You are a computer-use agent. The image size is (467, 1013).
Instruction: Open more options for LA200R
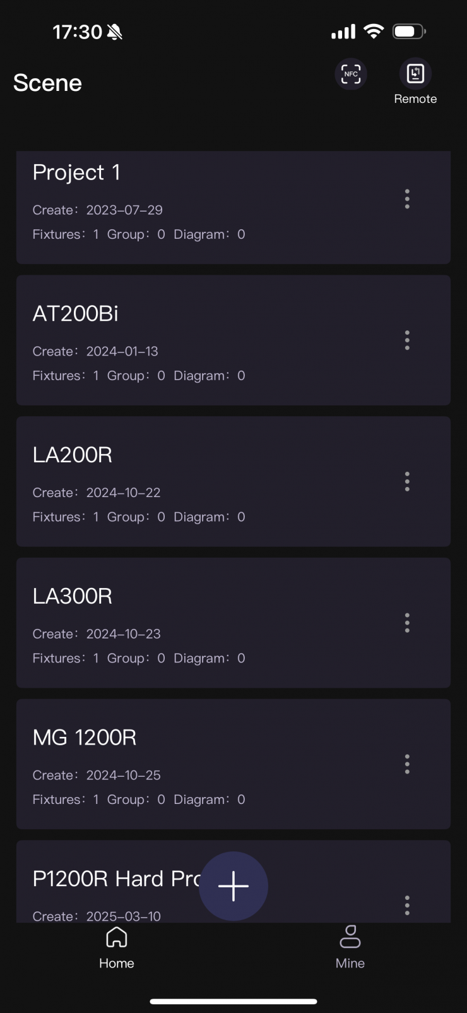point(407,482)
